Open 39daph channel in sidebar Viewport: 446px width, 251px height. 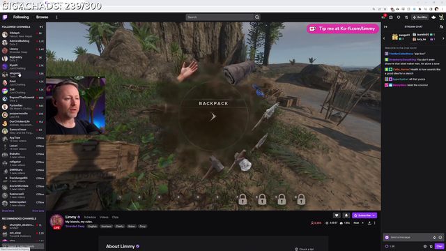[23, 35]
